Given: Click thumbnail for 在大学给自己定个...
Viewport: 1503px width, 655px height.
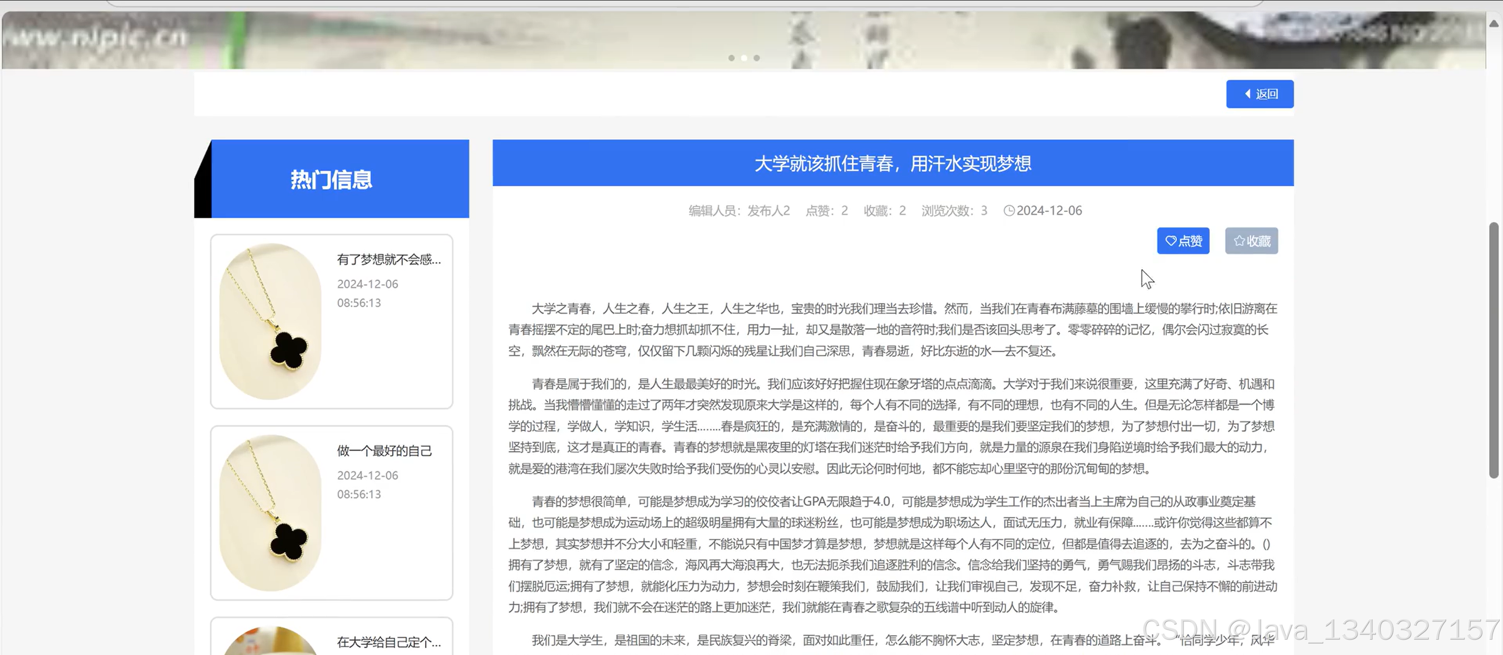Looking at the screenshot, I should tap(270, 641).
